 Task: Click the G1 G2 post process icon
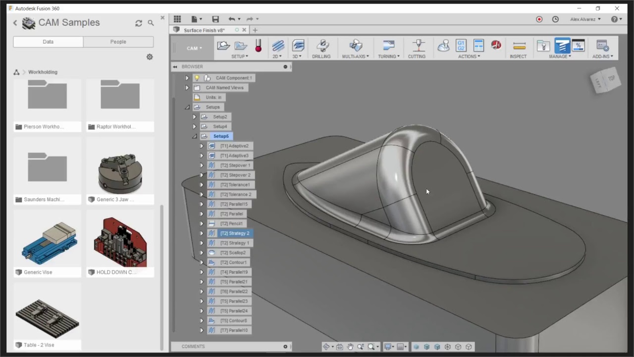(x=461, y=46)
